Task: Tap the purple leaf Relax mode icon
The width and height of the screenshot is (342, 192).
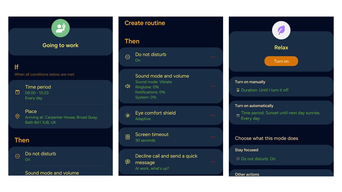Action: [281, 30]
